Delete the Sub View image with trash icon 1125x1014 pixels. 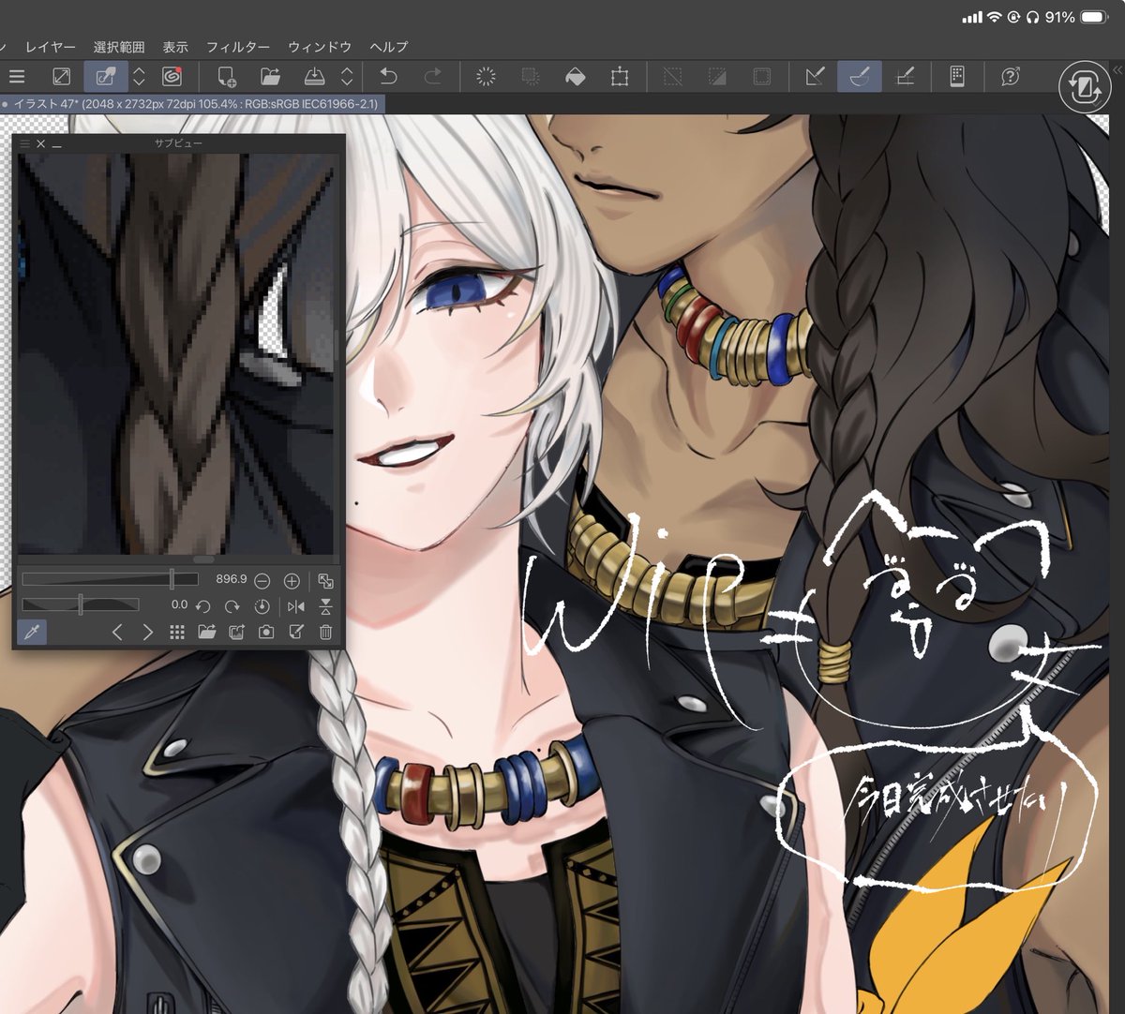[325, 633]
